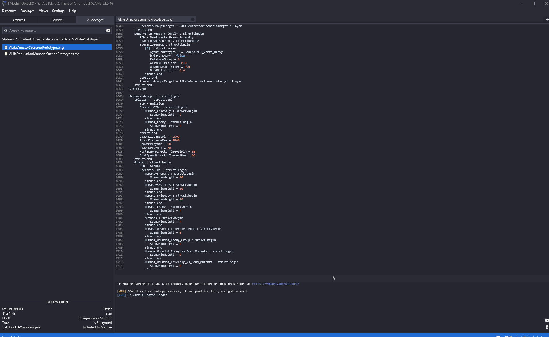The width and height of the screenshot is (549, 337).
Task: Click the SpawnDistanceMax value 6500
Action: click(x=176, y=141)
